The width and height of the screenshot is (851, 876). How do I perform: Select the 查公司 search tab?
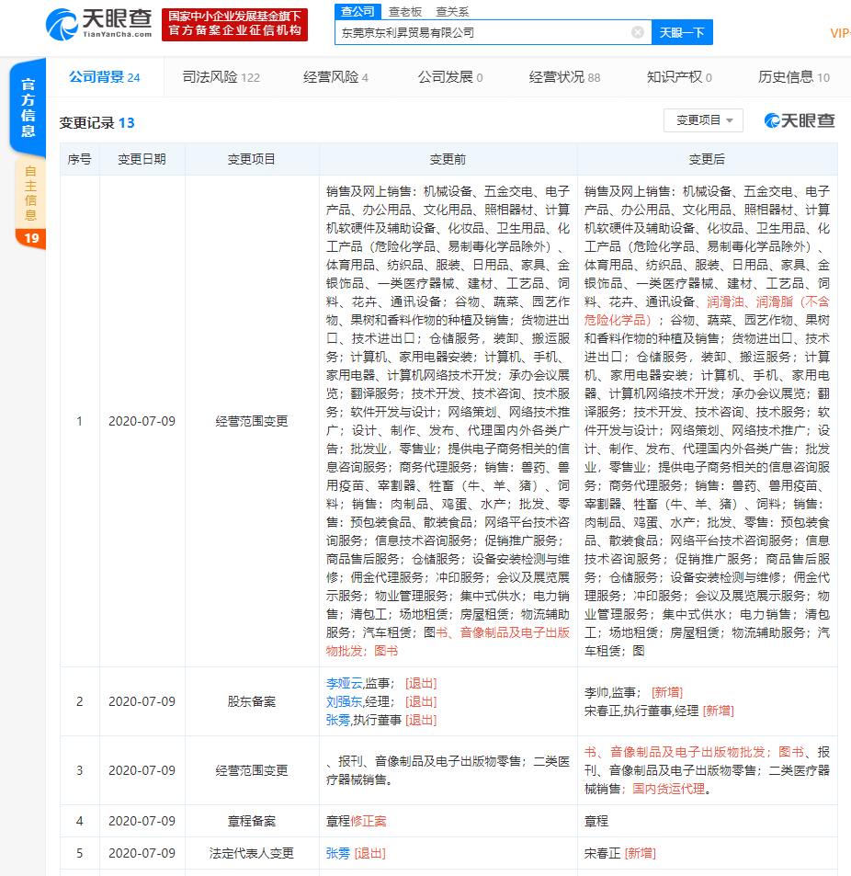(x=357, y=11)
